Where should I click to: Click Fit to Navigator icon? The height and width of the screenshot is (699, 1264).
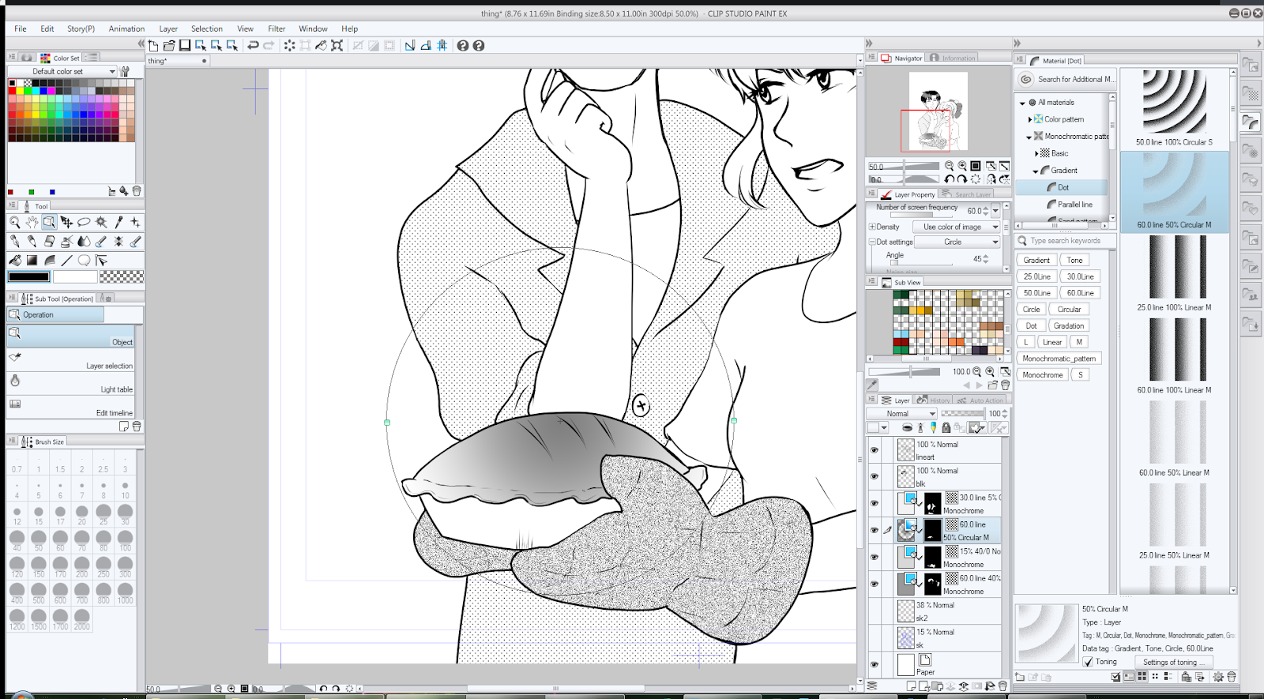(x=991, y=167)
